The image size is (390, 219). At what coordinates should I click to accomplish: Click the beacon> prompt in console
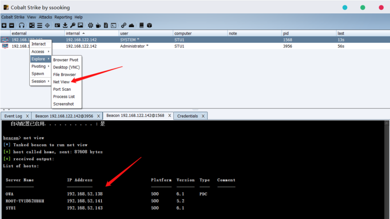(x=12, y=138)
